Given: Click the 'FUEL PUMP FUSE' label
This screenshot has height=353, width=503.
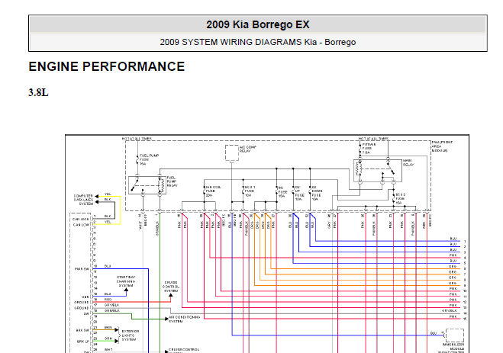Looking at the screenshot, I should [x=149, y=159].
